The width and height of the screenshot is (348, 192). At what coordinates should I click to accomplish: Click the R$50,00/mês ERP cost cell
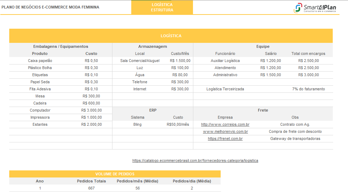tap(178, 125)
